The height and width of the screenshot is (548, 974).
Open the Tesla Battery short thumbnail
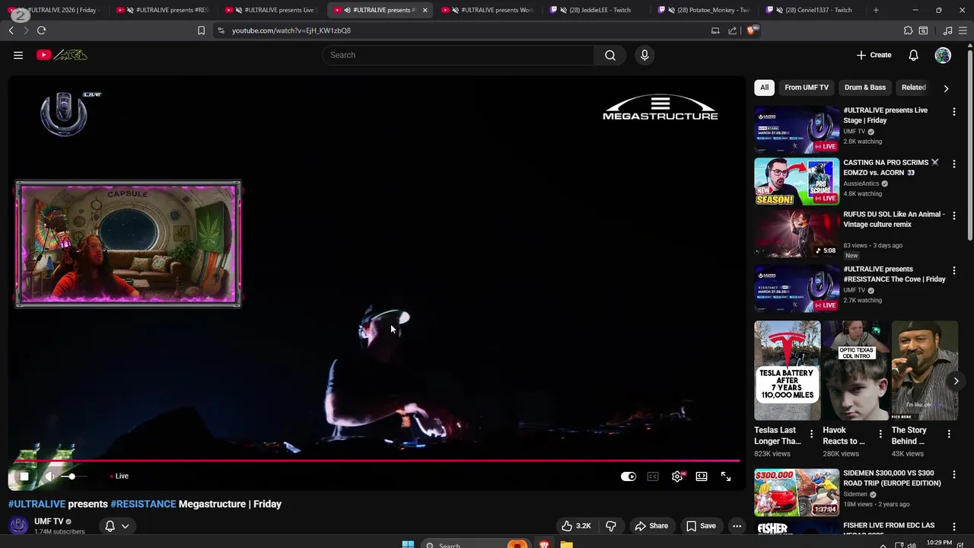(788, 371)
